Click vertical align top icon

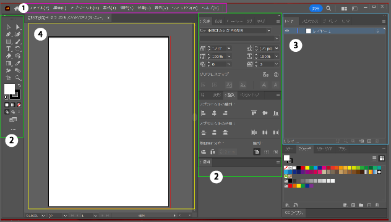click(254, 113)
